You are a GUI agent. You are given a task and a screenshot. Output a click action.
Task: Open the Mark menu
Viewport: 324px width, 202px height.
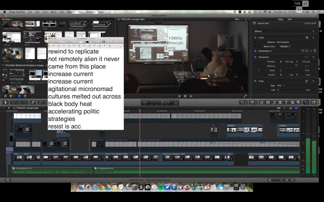click(x=53, y=12)
